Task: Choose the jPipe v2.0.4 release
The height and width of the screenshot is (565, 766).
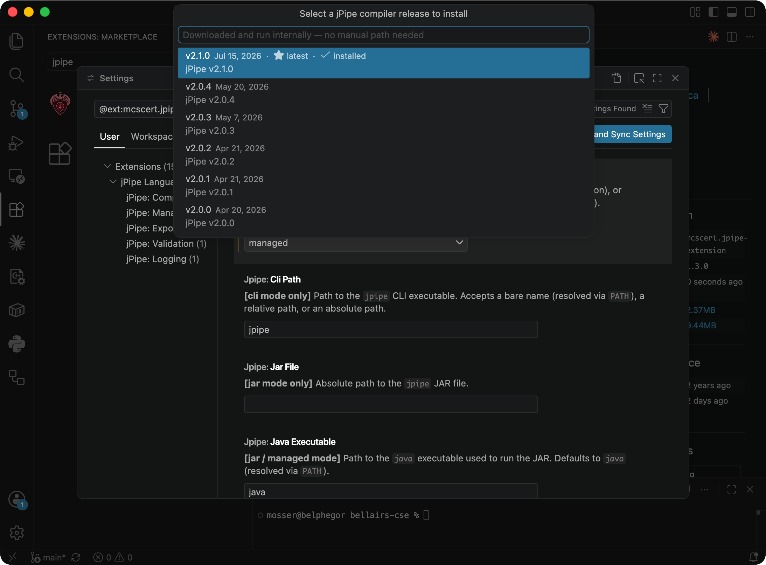Action: [383, 93]
